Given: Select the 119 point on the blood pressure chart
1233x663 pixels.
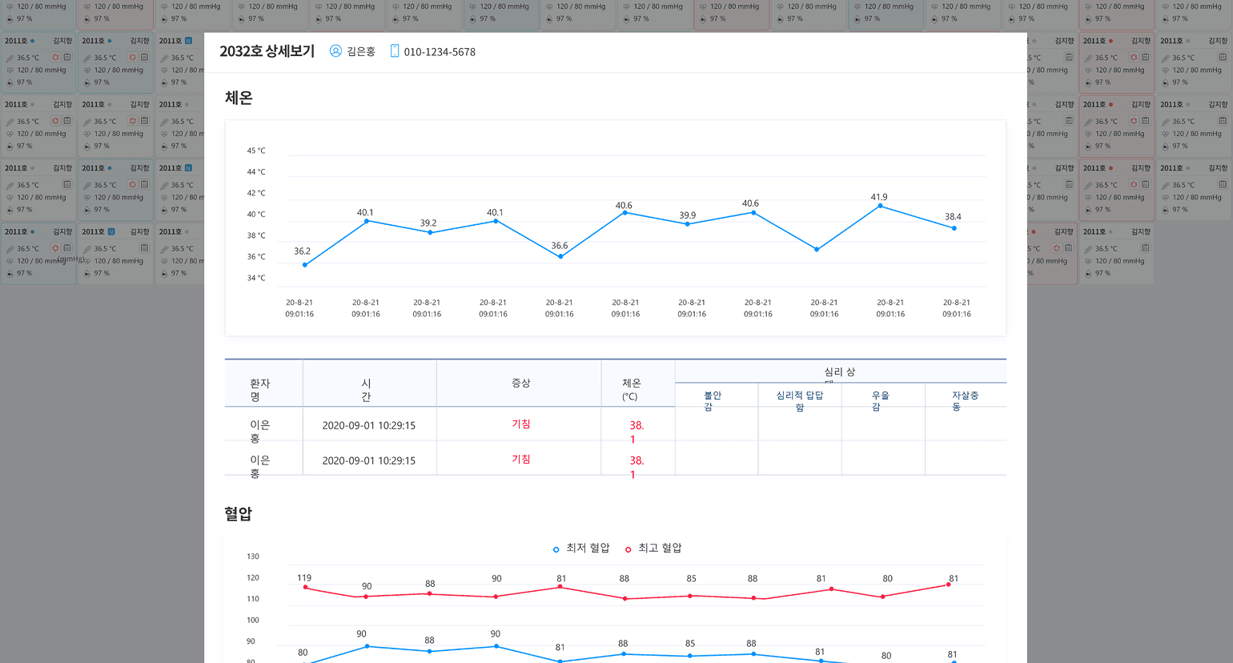Looking at the screenshot, I should coord(305,588).
